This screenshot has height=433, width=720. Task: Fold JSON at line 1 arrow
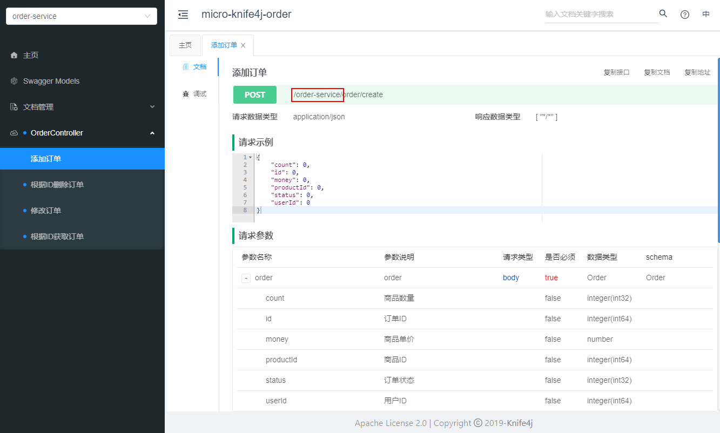(250, 157)
